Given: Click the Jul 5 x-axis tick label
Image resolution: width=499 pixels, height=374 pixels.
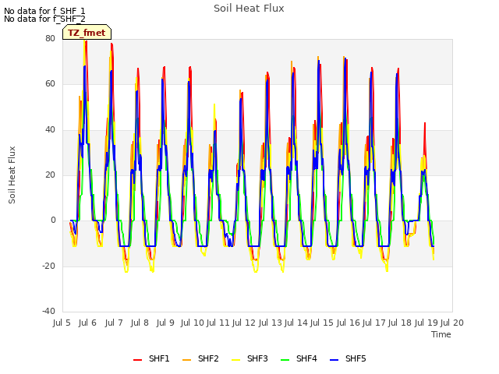Looking at the screenshot, I should pos(62,323).
